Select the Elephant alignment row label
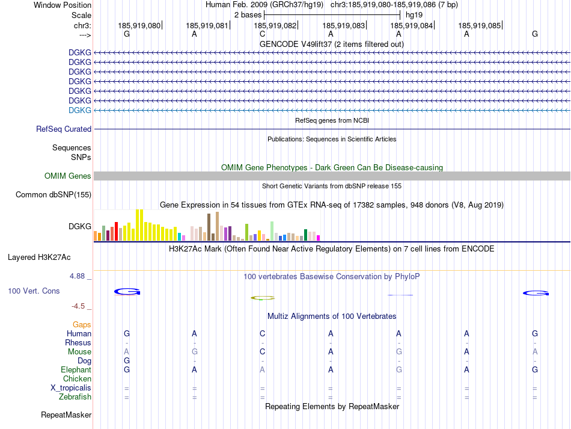 tap(76, 369)
